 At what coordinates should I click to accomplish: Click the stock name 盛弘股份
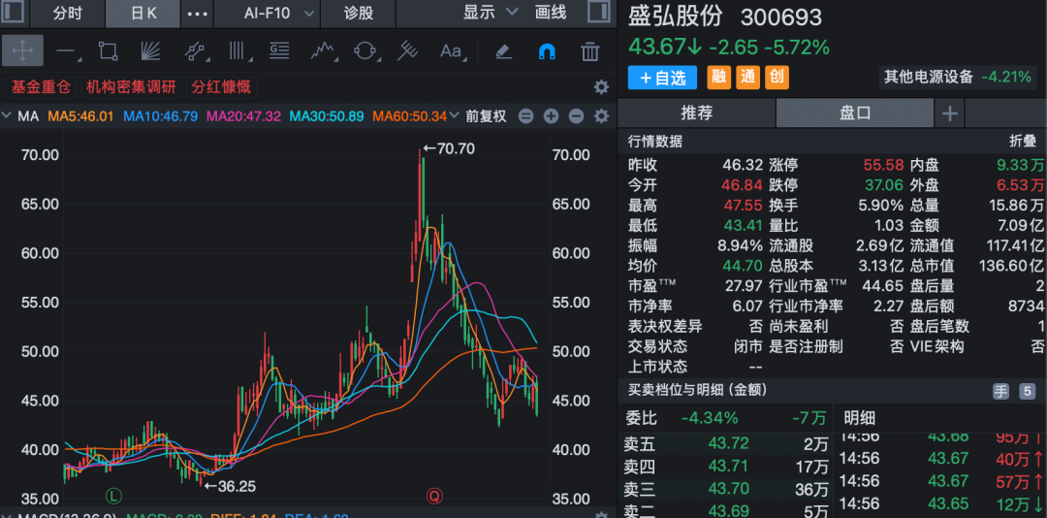click(675, 17)
